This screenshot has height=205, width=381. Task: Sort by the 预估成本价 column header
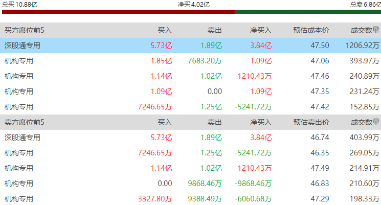pos(311,30)
